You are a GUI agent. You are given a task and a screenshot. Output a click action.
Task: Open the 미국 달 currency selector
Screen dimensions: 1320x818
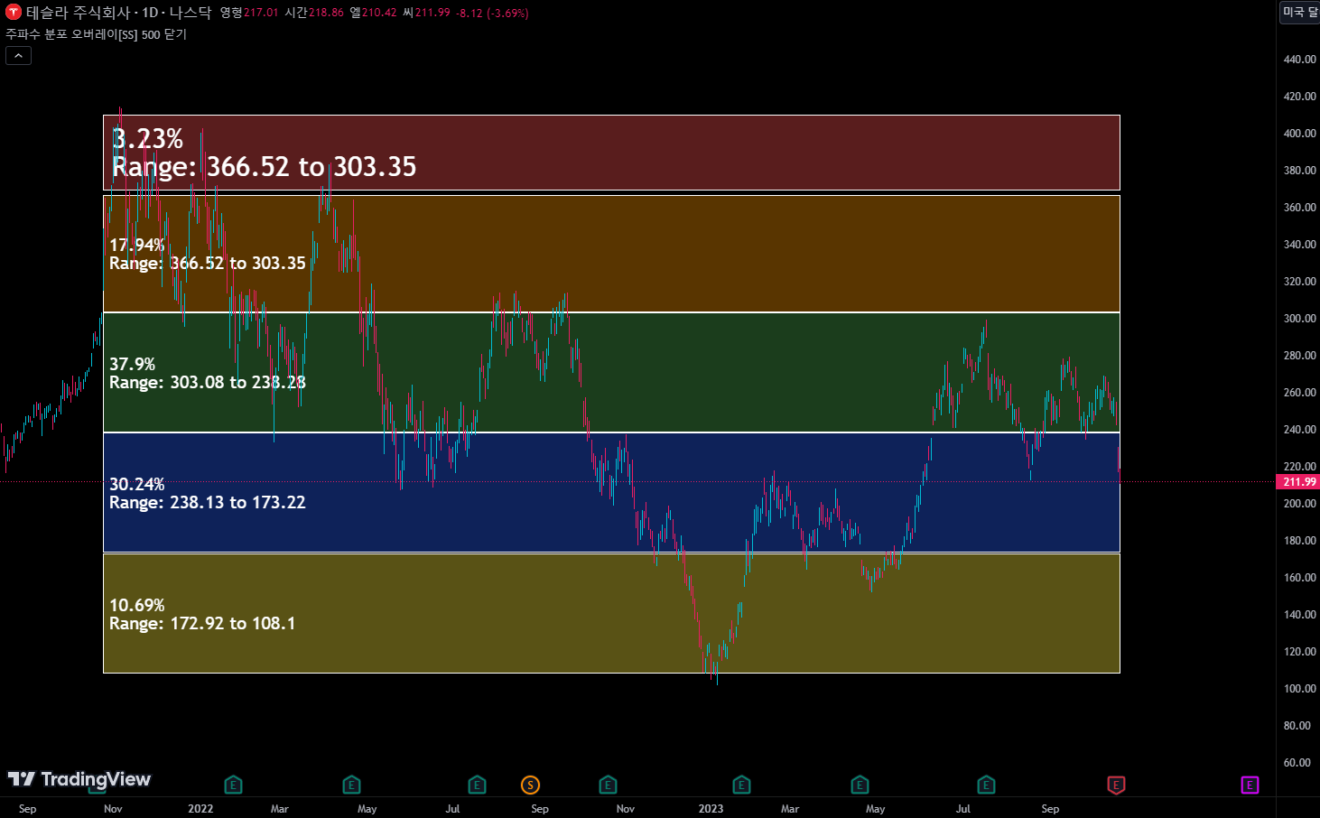coord(1300,12)
